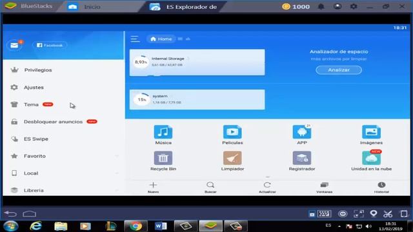413x232 pixels.
Task: Select the Home breadcrumb
Action: [x=161, y=39]
